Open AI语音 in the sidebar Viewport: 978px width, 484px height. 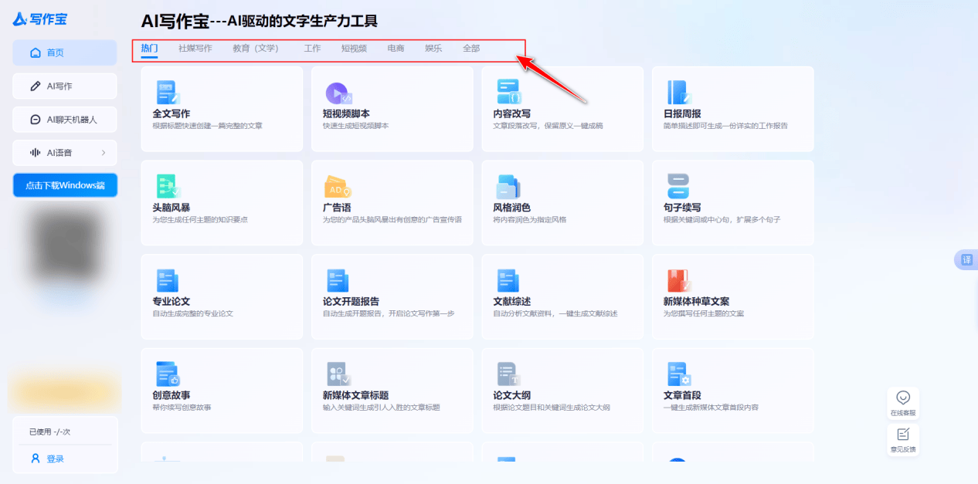[x=65, y=153]
